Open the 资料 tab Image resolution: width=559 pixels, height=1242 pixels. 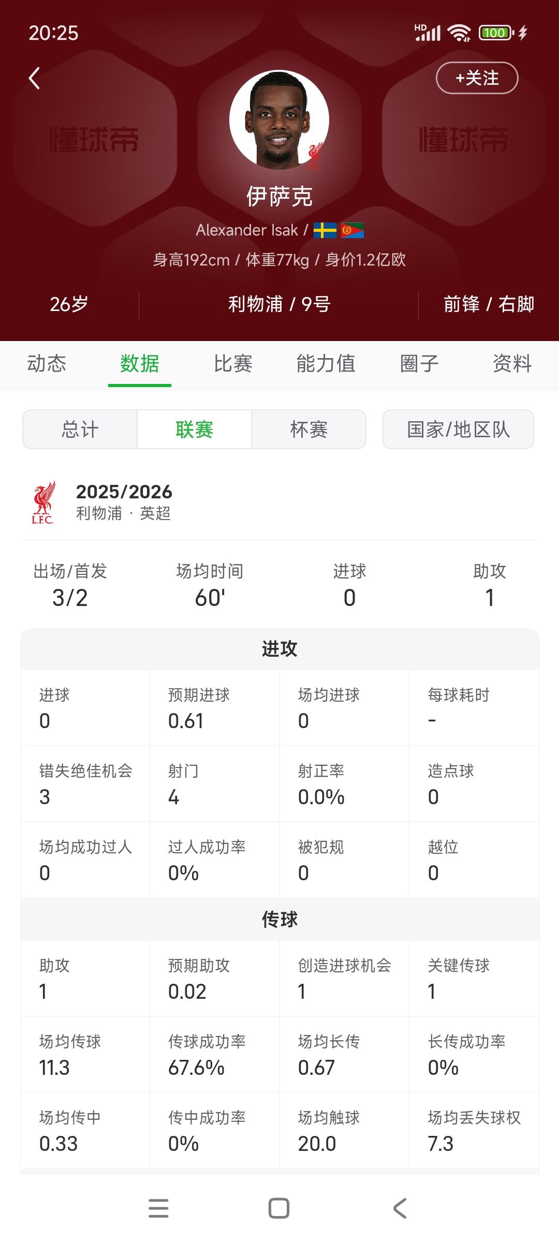[512, 364]
